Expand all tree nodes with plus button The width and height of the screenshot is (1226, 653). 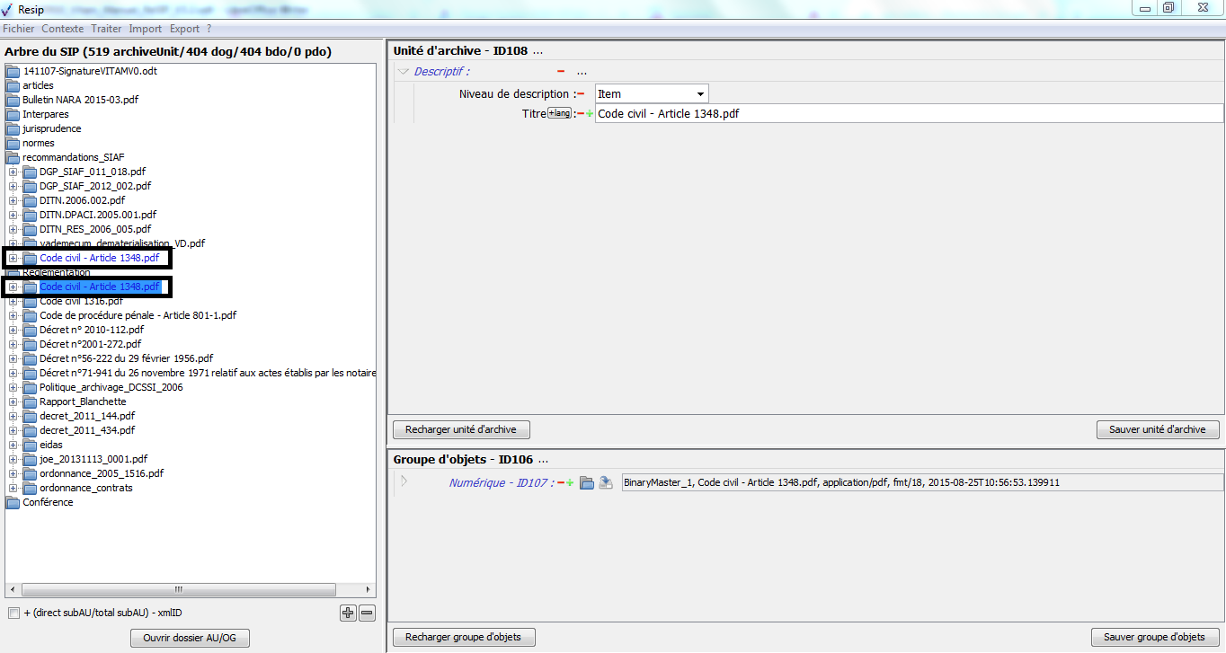tap(349, 613)
